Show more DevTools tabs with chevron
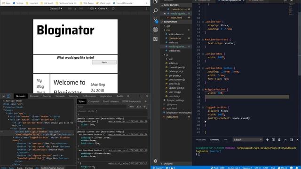Viewport: 301px width, 169px height. [x=128, y=96]
